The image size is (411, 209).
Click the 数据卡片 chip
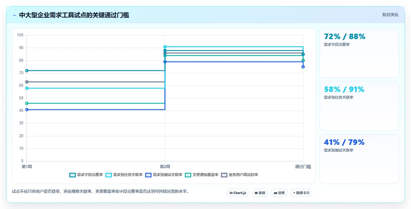click(x=301, y=193)
